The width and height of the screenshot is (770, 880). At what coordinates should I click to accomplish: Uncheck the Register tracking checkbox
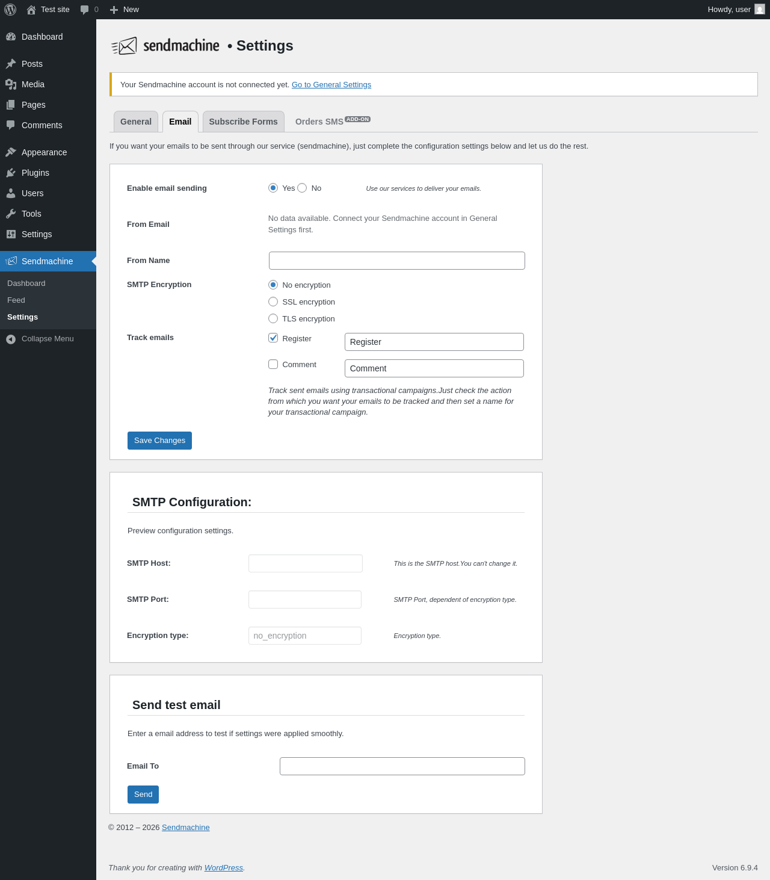(273, 338)
